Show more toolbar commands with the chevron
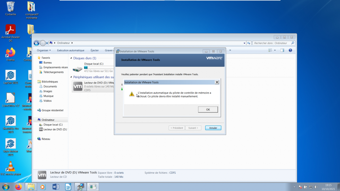Viewport: 340px width, 191px height. pyautogui.click(x=230, y=50)
